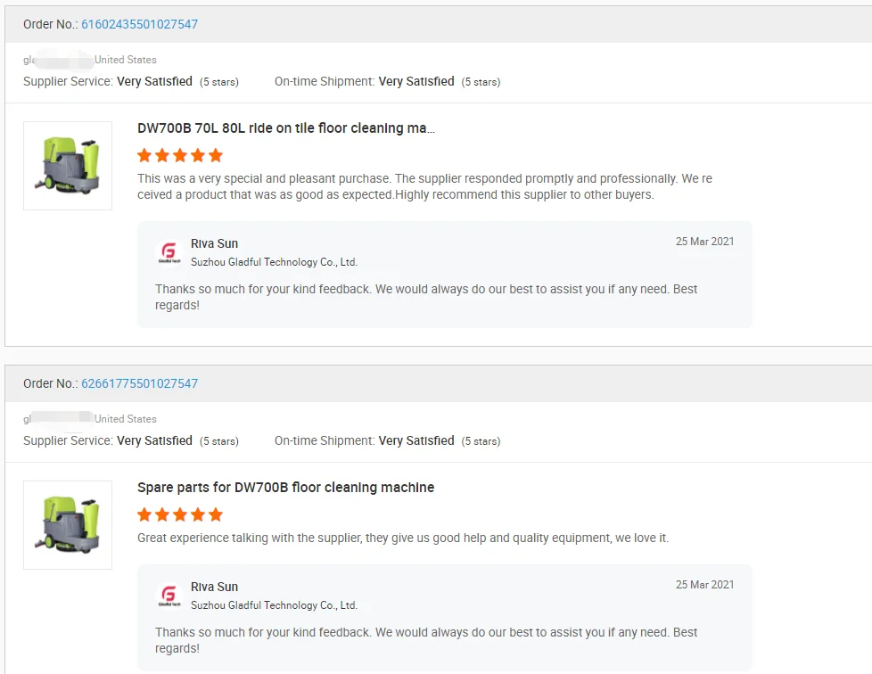Click the orange star rating of first review
Screen dimensions: 872x674
pyautogui.click(x=180, y=155)
